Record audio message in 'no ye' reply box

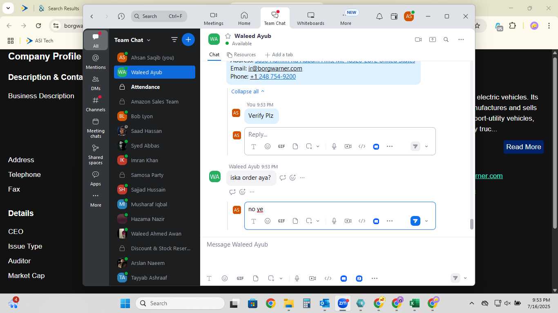click(x=334, y=221)
